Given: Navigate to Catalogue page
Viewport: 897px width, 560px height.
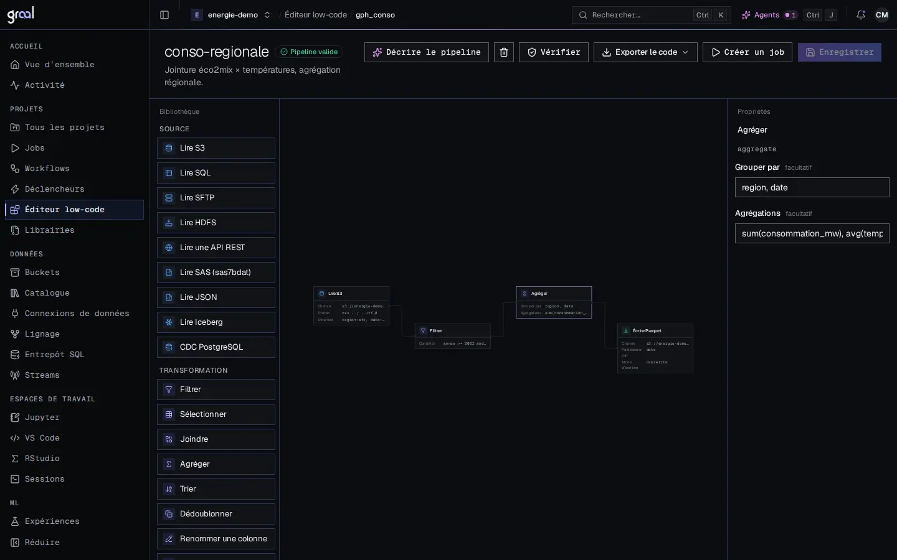Looking at the screenshot, I should click(x=74, y=293).
